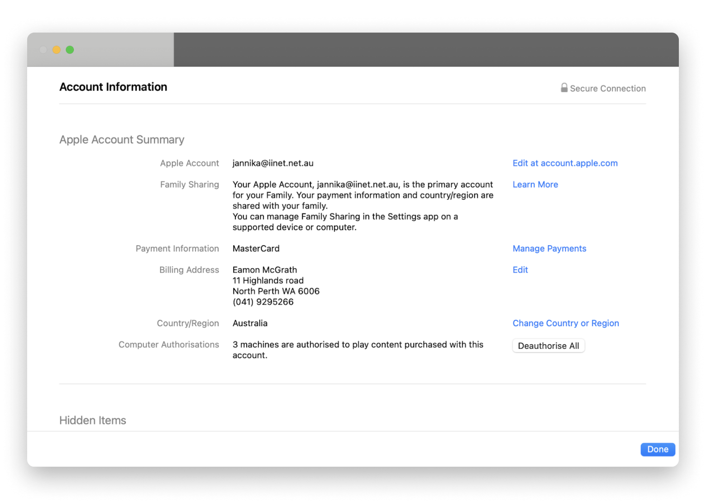Click the Australia country value
The width and height of the screenshot is (706, 503).
[x=250, y=323]
